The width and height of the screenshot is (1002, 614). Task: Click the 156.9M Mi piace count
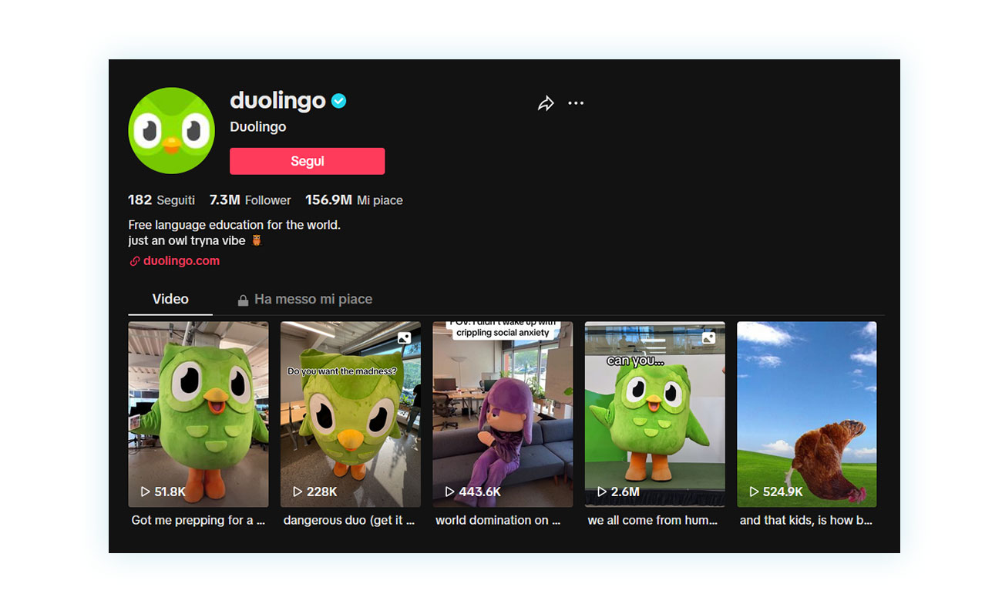pos(354,200)
